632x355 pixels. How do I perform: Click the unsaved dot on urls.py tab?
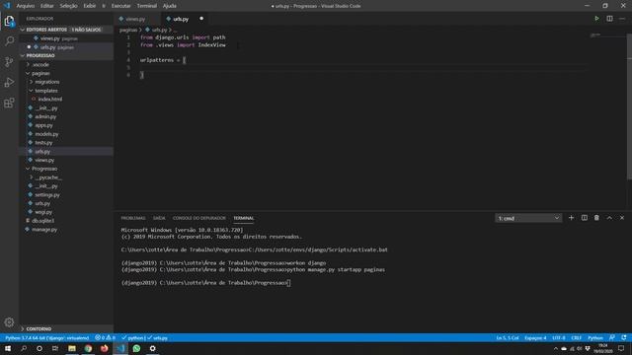[x=201, y=19]
